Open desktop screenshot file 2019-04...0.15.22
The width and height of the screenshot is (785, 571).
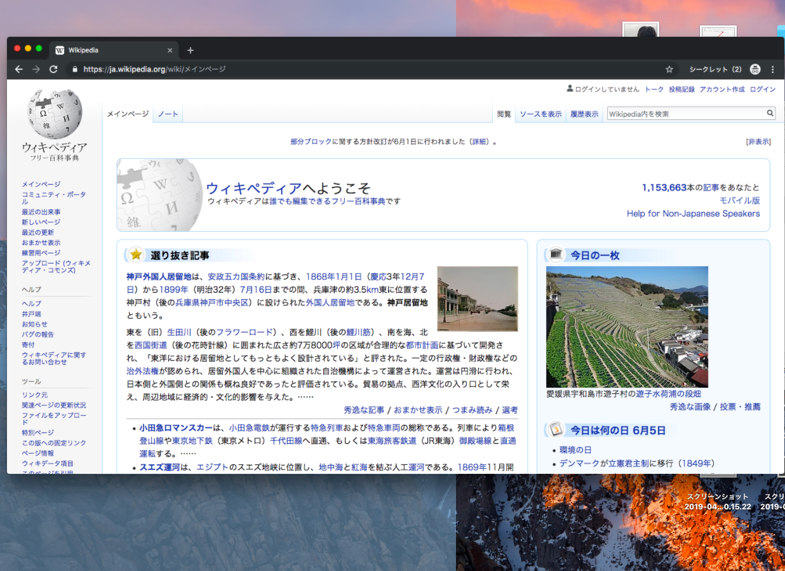[718, 502]
